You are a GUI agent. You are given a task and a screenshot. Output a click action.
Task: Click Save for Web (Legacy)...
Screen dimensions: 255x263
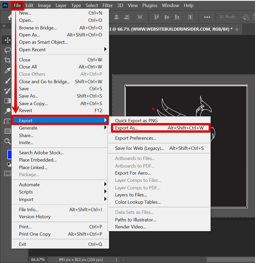[x=140, y=148]
